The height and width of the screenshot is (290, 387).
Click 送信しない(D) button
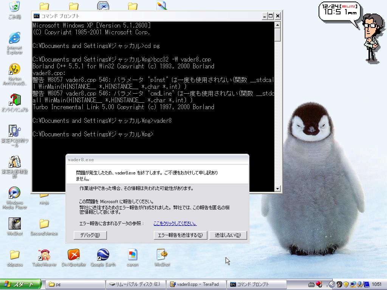(x=228, y=235)
